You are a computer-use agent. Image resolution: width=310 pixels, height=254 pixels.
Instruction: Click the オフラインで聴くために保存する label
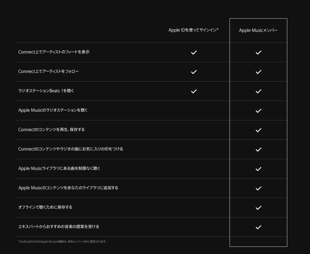[45, 207]
